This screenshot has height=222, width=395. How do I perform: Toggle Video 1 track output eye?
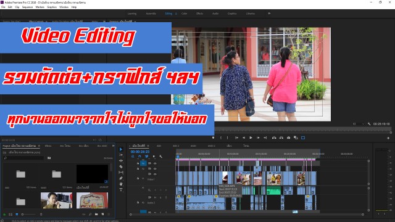click(155, 174)
